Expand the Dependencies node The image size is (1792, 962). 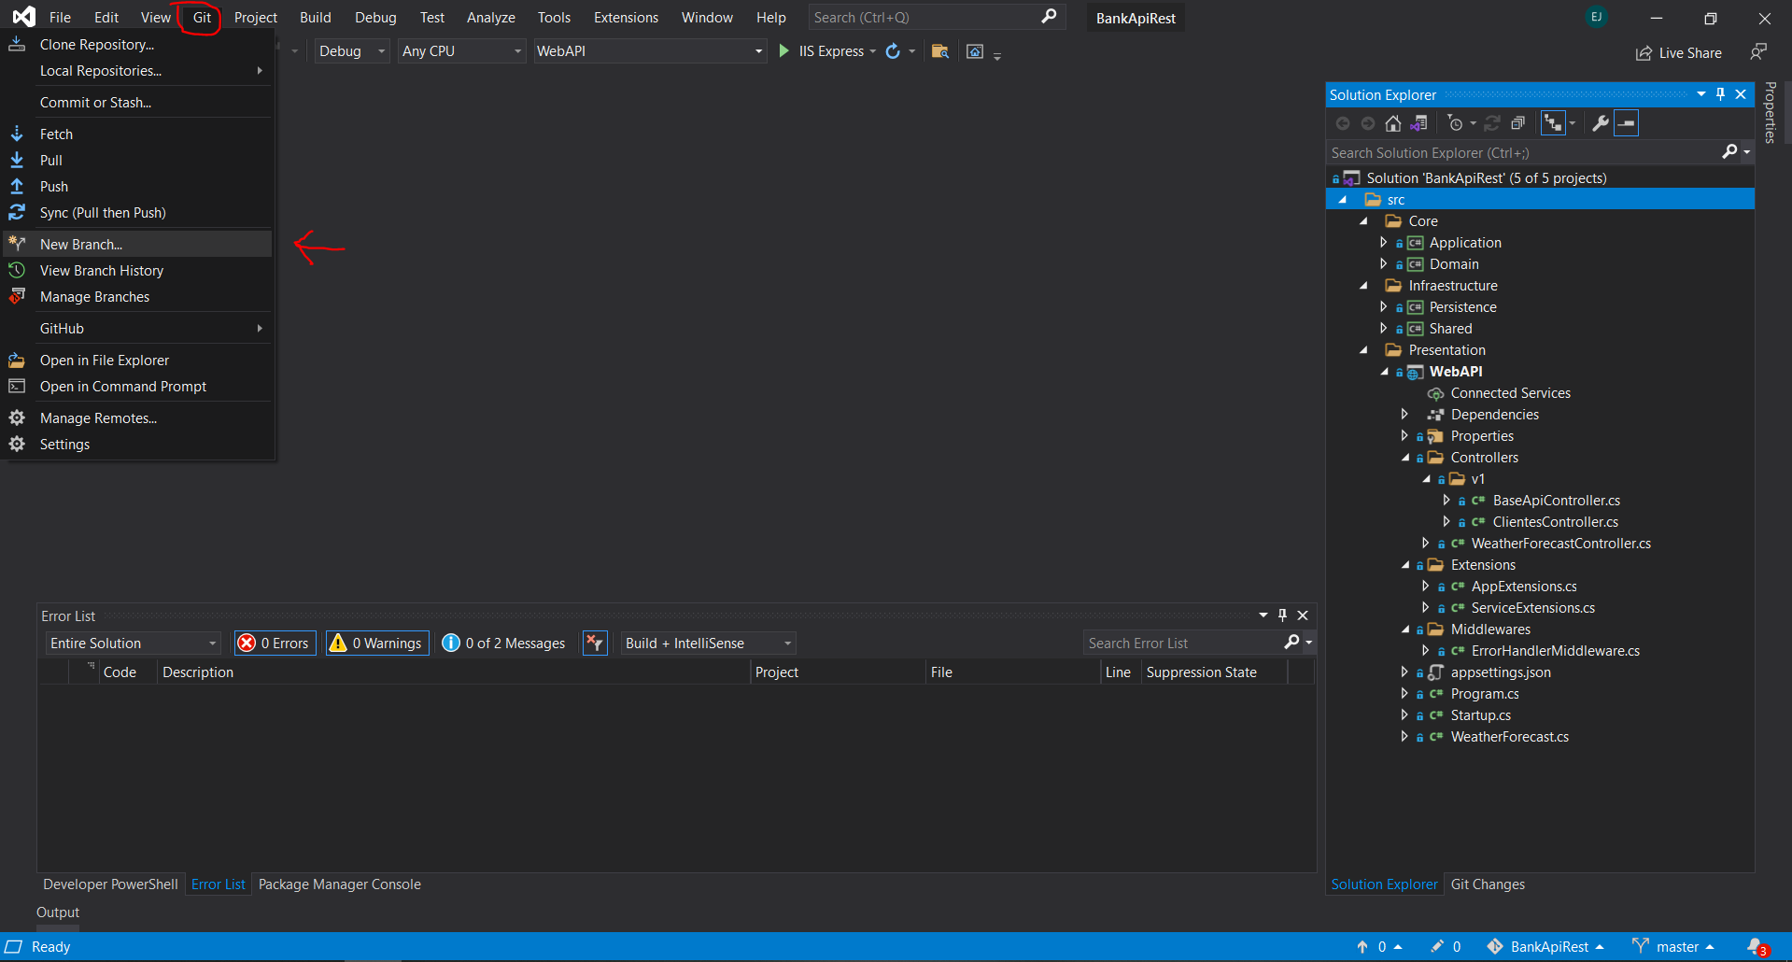[1404, 415]
